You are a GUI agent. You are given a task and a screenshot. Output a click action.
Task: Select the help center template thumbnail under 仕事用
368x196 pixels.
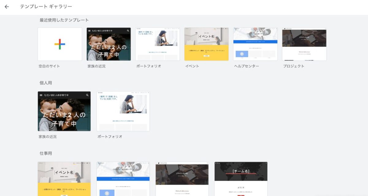(123, 179)
